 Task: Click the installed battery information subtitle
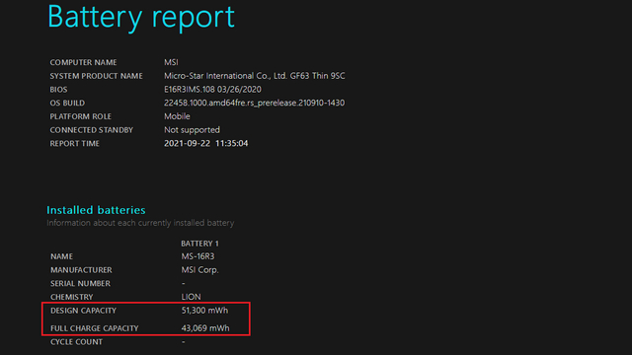140,223
